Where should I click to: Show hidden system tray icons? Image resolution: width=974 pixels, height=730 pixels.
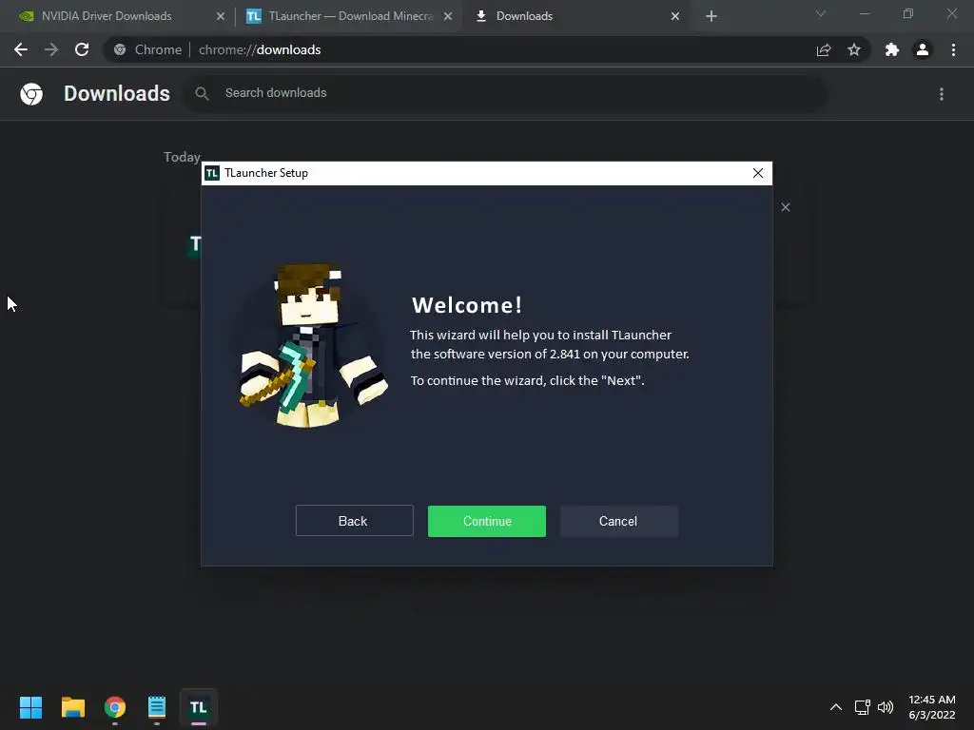(836, 707)
